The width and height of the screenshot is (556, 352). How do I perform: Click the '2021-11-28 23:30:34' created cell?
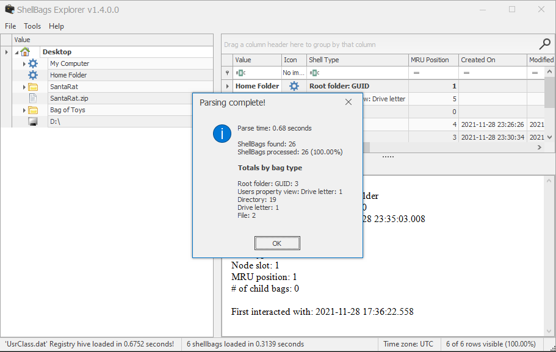coord(493,137)
